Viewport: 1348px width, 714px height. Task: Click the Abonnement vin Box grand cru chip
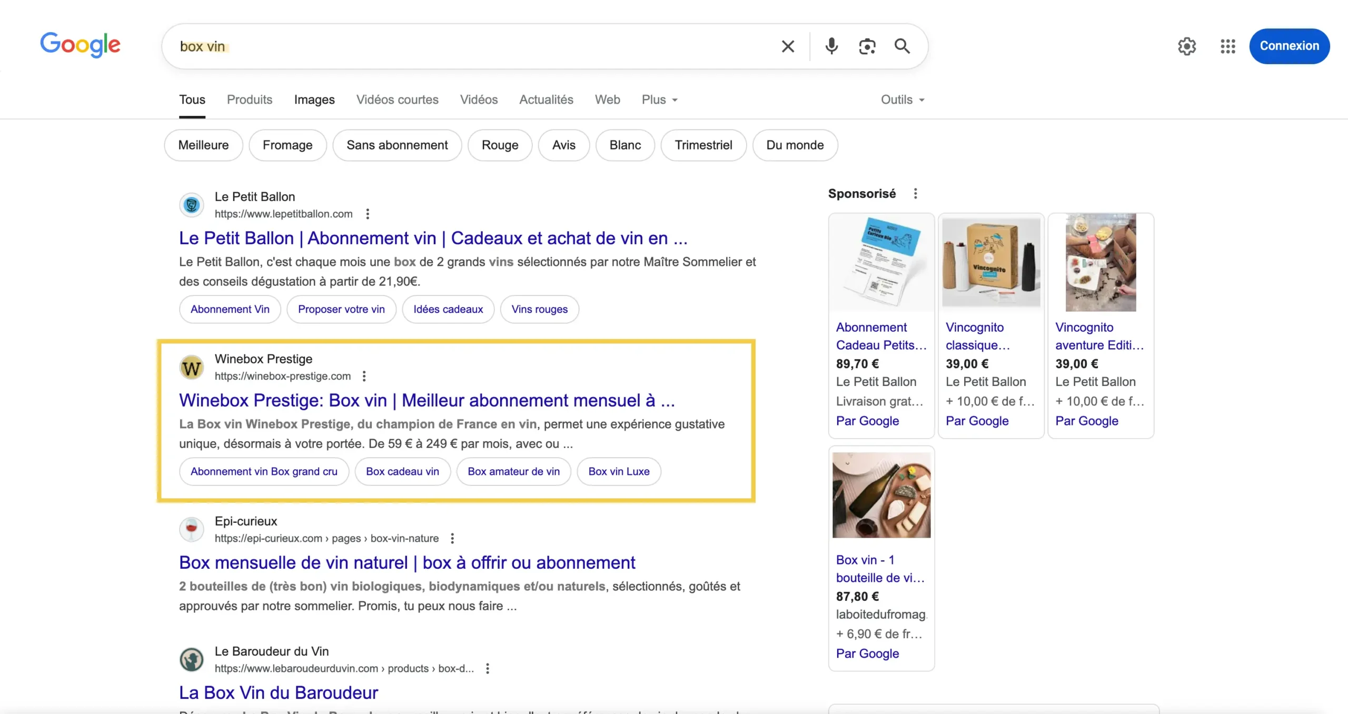click(264, 471)
